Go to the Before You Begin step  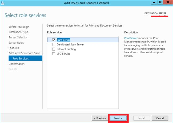(x=19, y=27)
